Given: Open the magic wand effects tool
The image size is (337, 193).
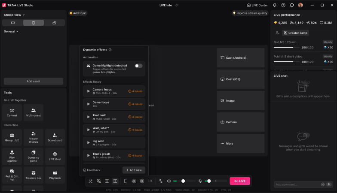Looking at the screenshot, I should (91, 181).
